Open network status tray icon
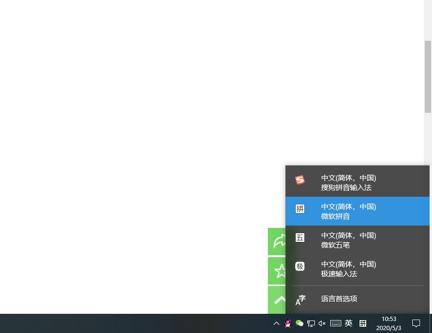The width and height of the screenshot is (432, 333). [311, 323]
